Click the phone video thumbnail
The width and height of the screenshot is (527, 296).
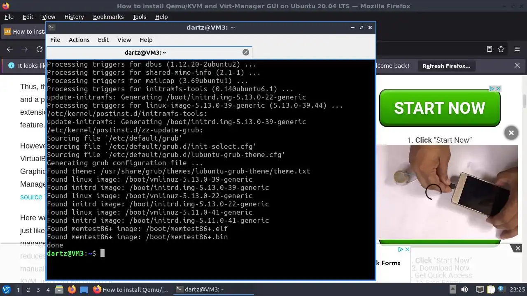point(447,192)
